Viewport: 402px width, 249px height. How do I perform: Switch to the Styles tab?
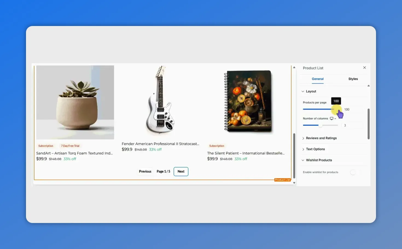353,79
